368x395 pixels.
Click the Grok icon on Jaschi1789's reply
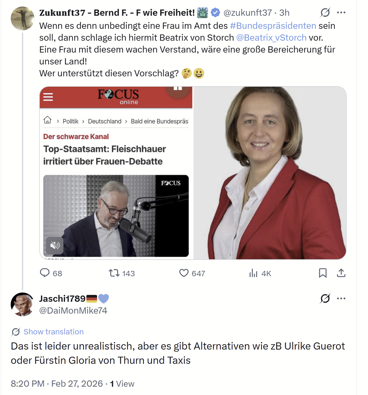click(x=325, y=298)
